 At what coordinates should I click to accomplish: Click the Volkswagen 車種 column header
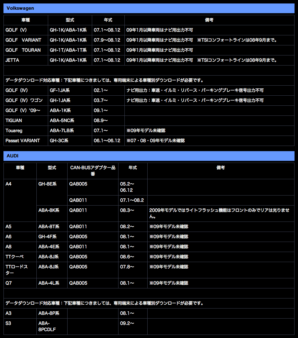(26, 20)
